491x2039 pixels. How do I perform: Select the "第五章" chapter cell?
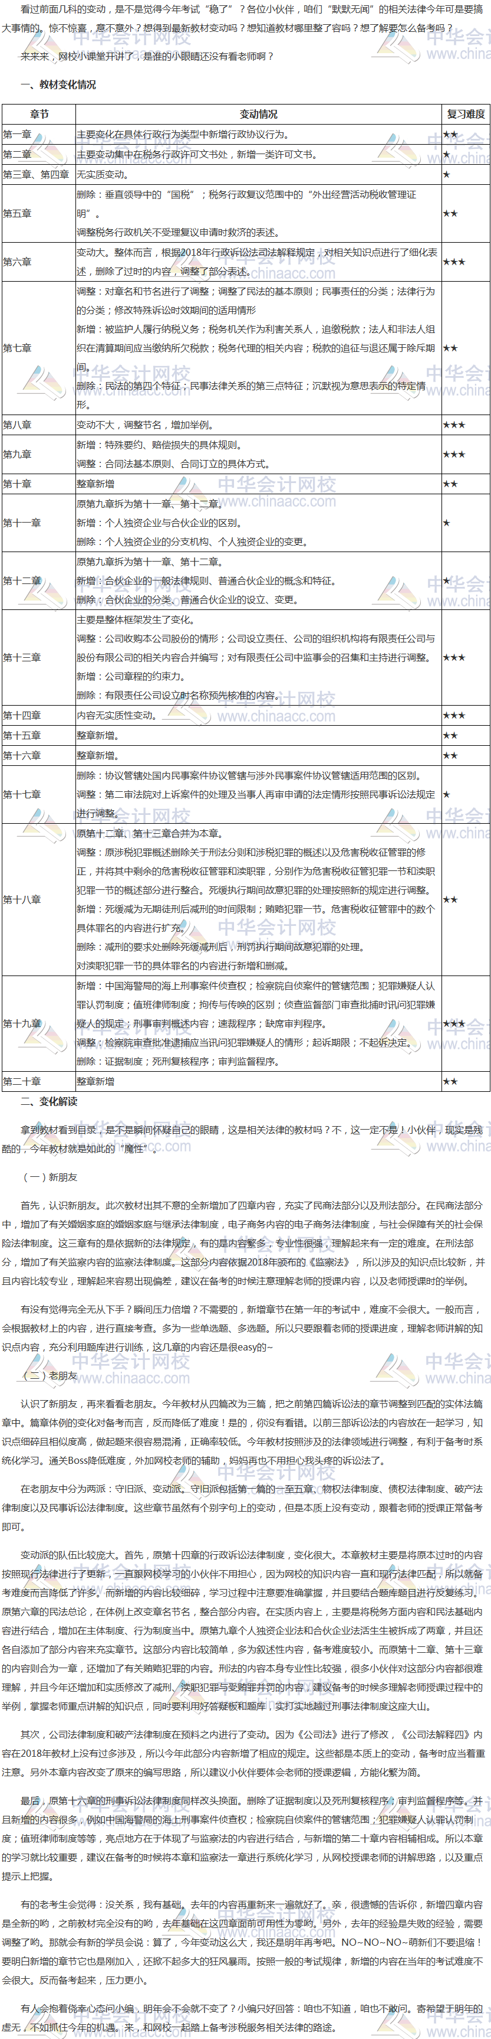click(x=38, y=214)
